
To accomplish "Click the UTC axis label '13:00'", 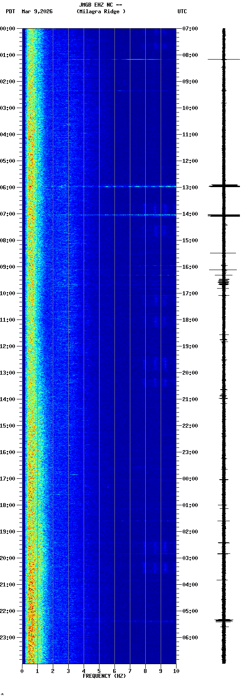I will click(x=190, y=188).
